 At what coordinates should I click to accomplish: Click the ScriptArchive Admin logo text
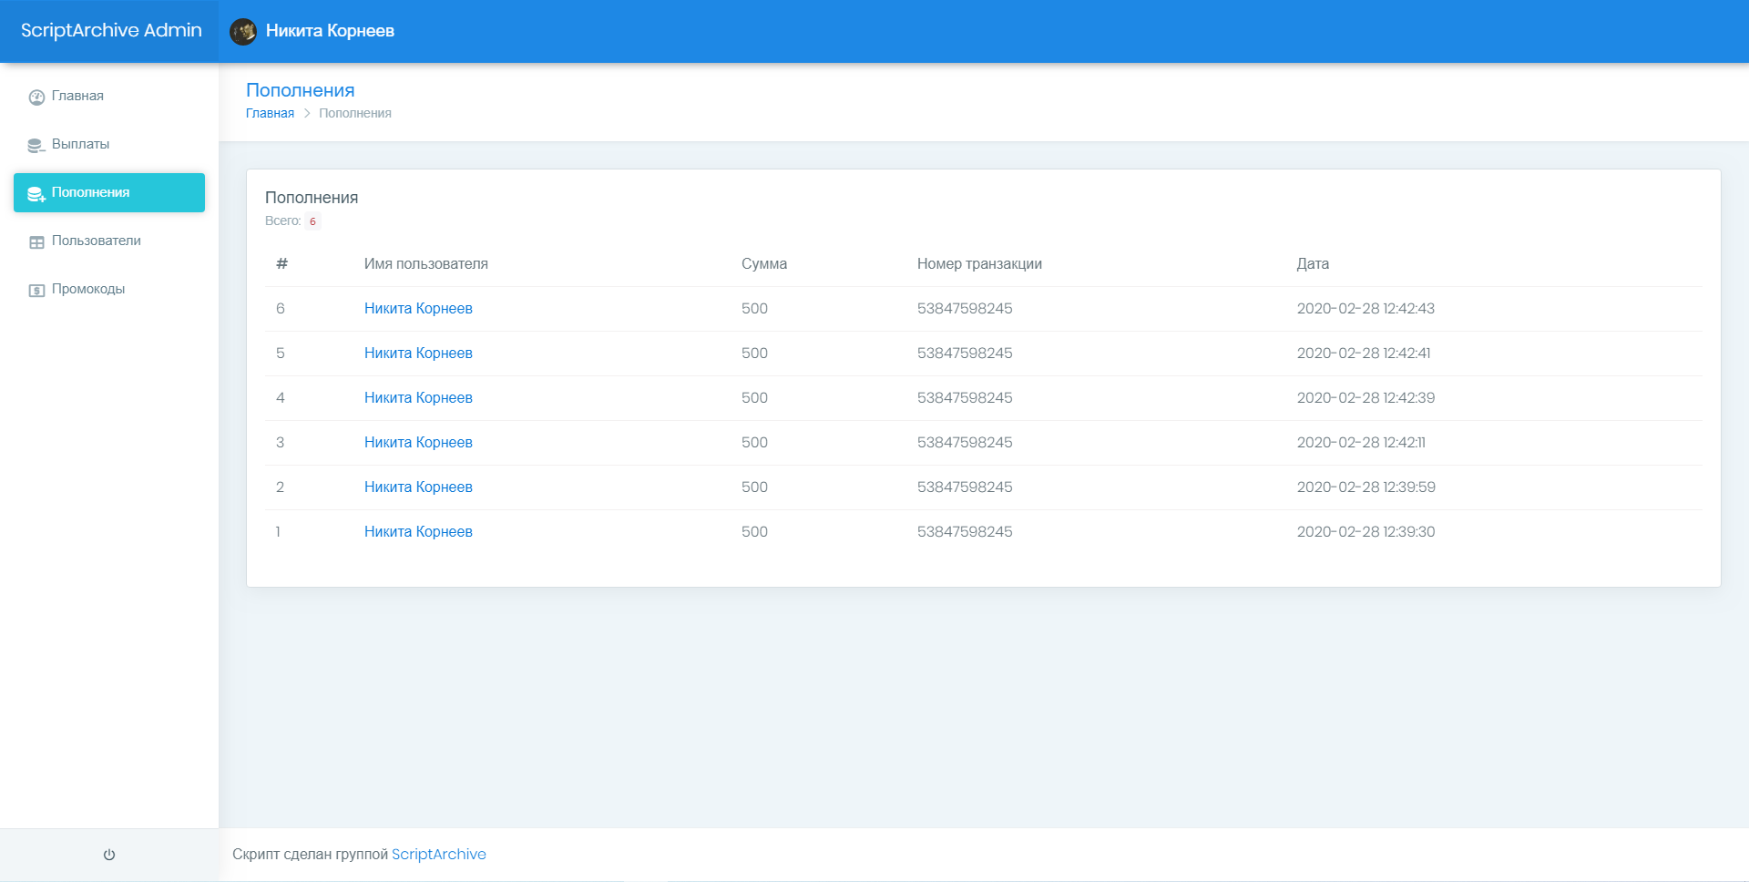[111, 31]
